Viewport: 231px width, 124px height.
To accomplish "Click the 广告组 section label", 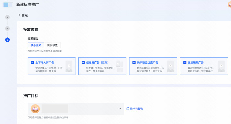I will point(23,15).
